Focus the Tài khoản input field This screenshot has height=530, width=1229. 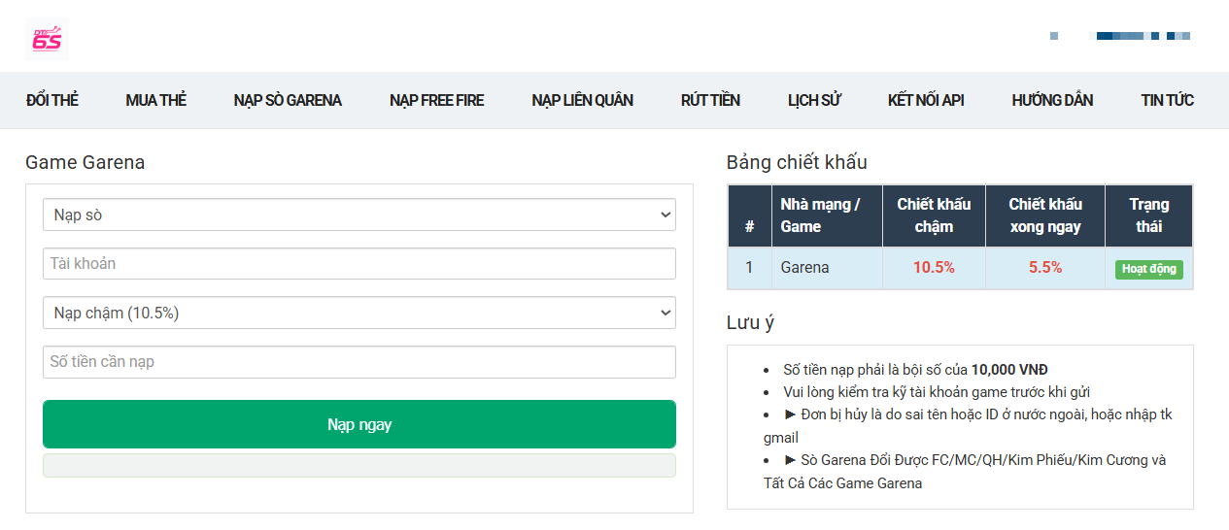[358, 263]
